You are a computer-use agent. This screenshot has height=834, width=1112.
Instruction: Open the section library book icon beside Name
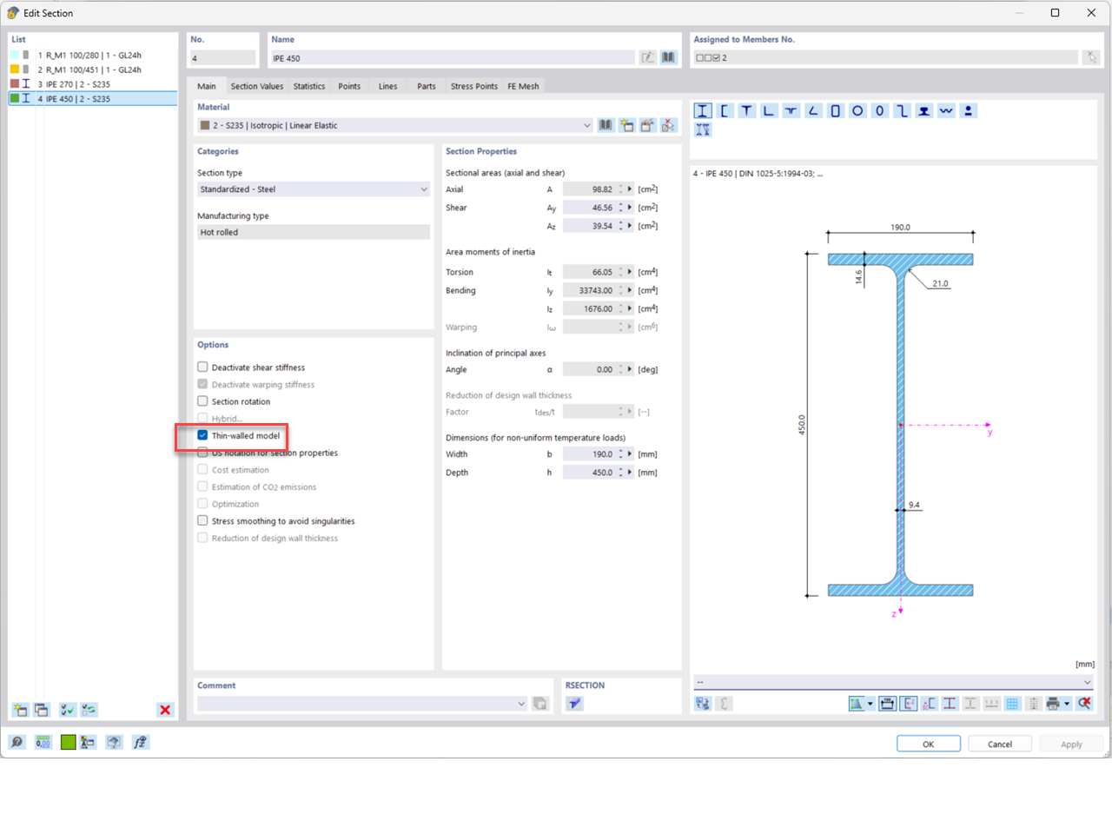pos(668,57)
